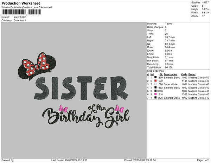
Task: Click 'Super White' description in stop 3
Action: click(171, 84)
